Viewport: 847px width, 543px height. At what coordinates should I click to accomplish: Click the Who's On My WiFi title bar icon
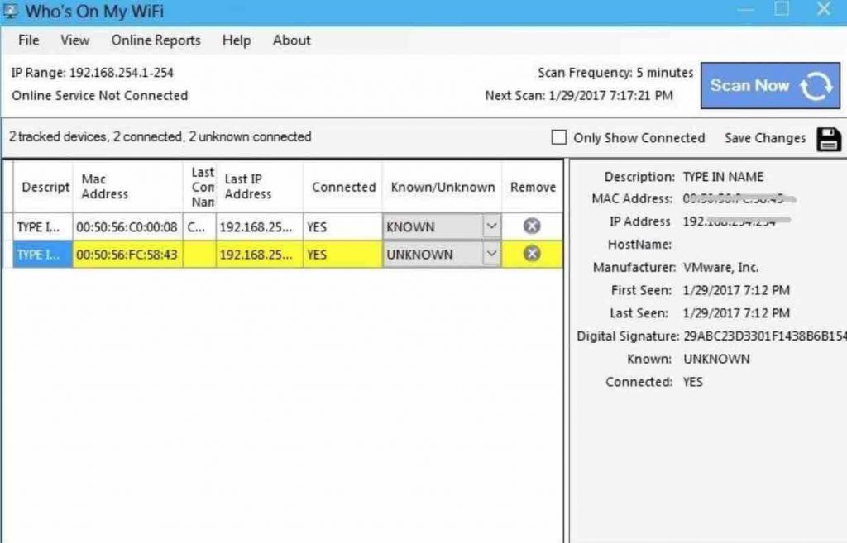(x=12, y=11)
